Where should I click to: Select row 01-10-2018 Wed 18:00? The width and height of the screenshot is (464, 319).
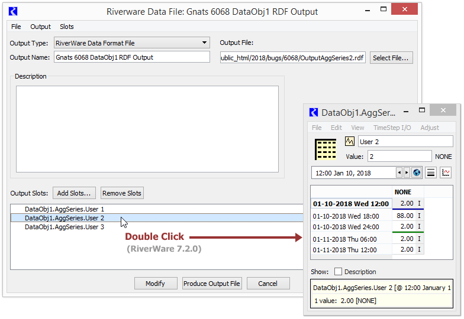351,216
